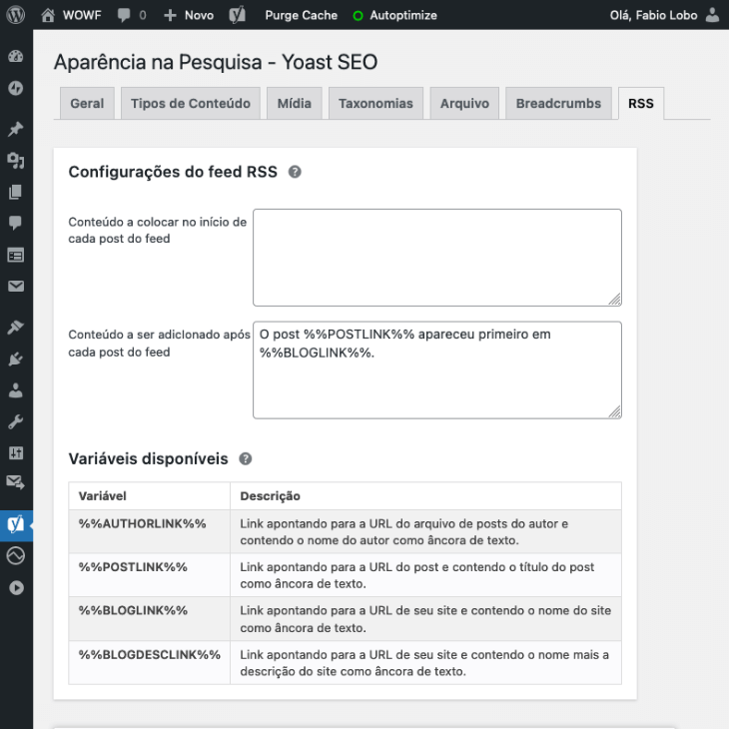The image size is (729, 729).
Task: Open the comments bubble in admin bar
Action: pyautogui.click(x=132, y=15)
